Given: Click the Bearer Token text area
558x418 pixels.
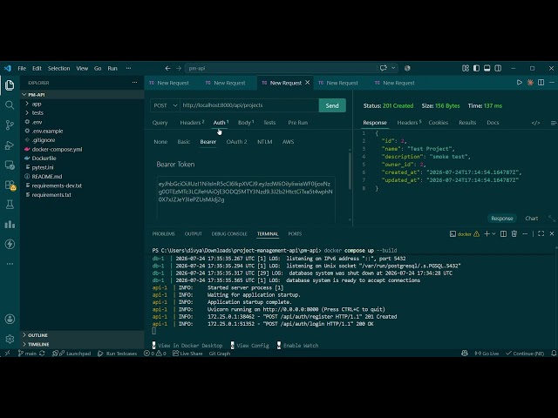Looking at the screenshot, I should [x=246, y=199].
